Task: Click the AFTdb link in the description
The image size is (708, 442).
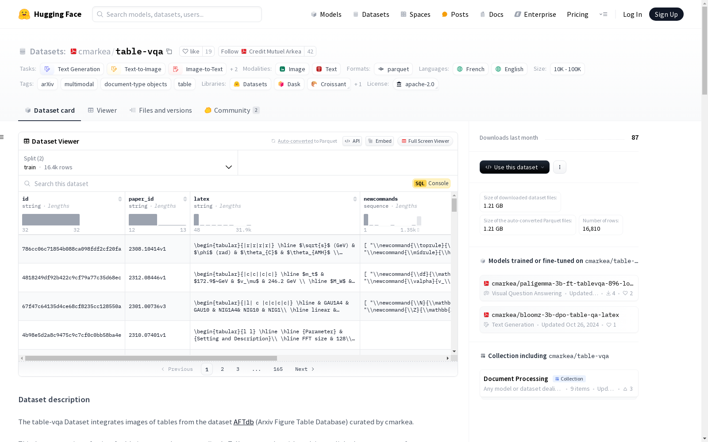Action: [243, 422]
